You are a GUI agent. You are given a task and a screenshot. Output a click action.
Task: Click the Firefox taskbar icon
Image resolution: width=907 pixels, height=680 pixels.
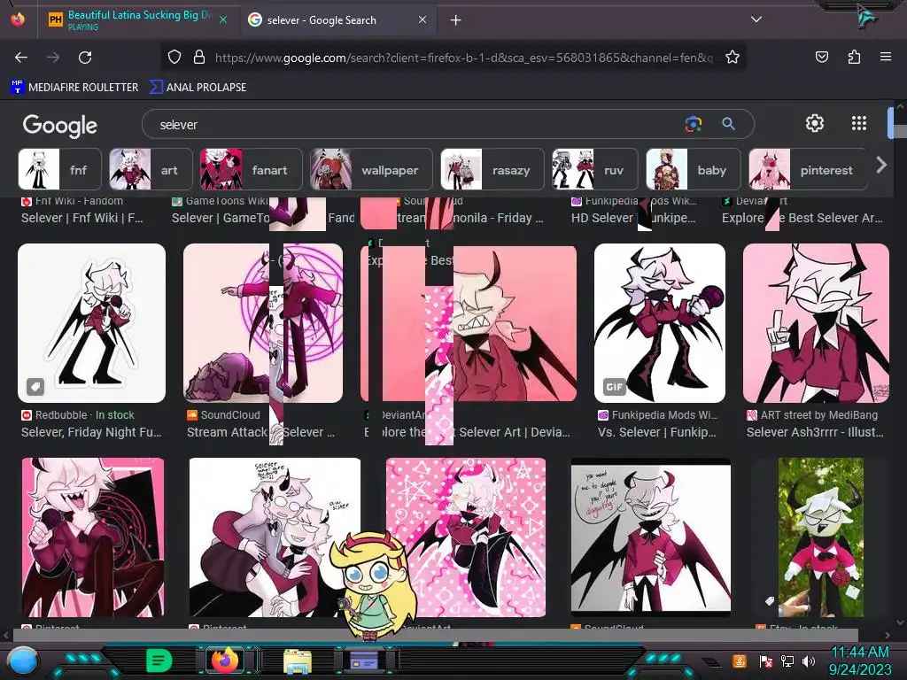click(225, 661)
